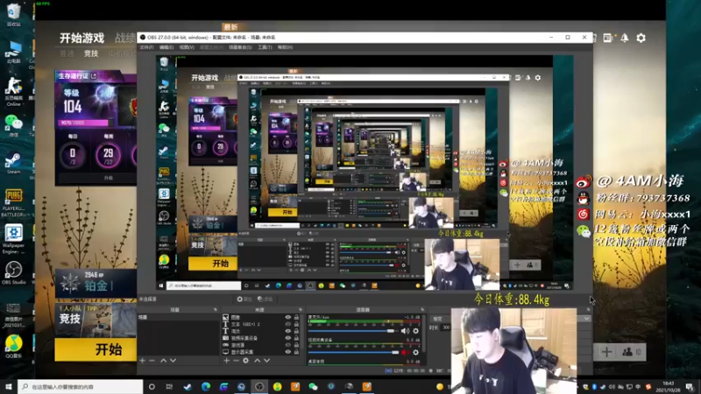Open PUBG settings gear icon
The image size is (701, 394).
[641, 38]
